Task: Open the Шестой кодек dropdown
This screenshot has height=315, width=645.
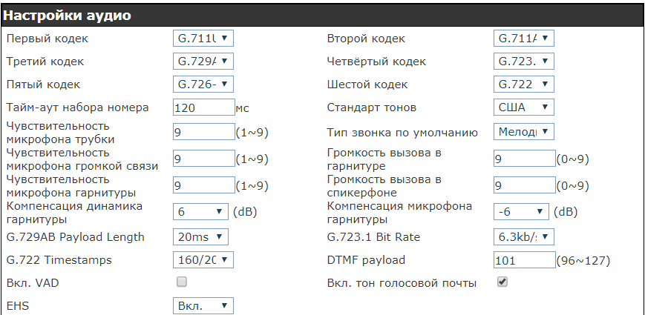Action: (x=524, y=84)
